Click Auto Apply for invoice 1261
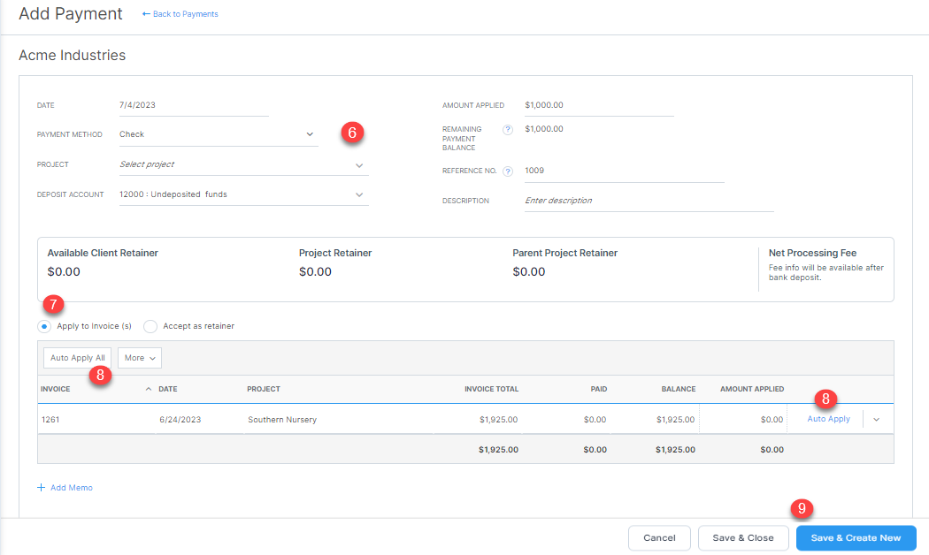 [x=828, y=419]
